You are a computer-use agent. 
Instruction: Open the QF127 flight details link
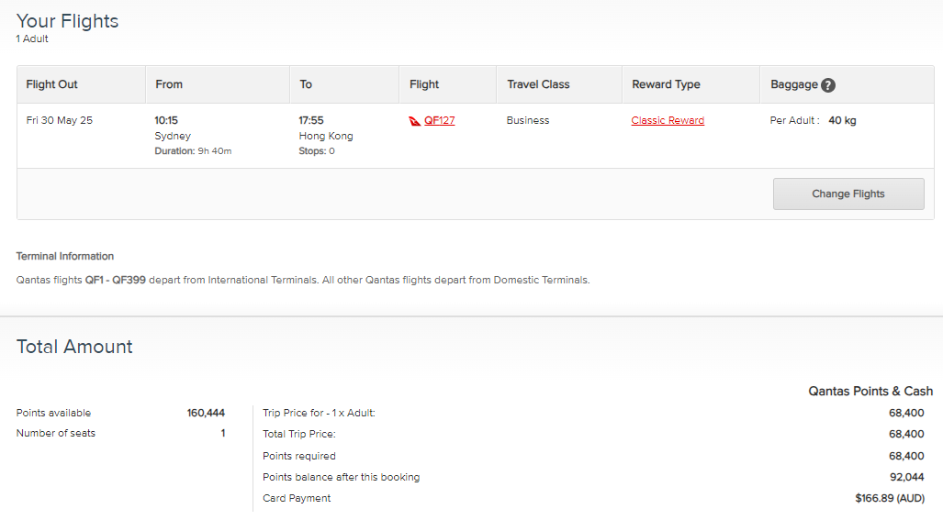pos(439,120)
